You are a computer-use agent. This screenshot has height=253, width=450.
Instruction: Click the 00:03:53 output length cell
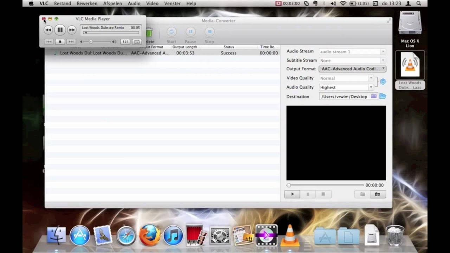click(185, 53)
